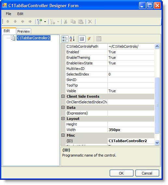Click the OnClientSelectedIndexChanged value field
Screen dimensions: 168x185
pos(131,102)
